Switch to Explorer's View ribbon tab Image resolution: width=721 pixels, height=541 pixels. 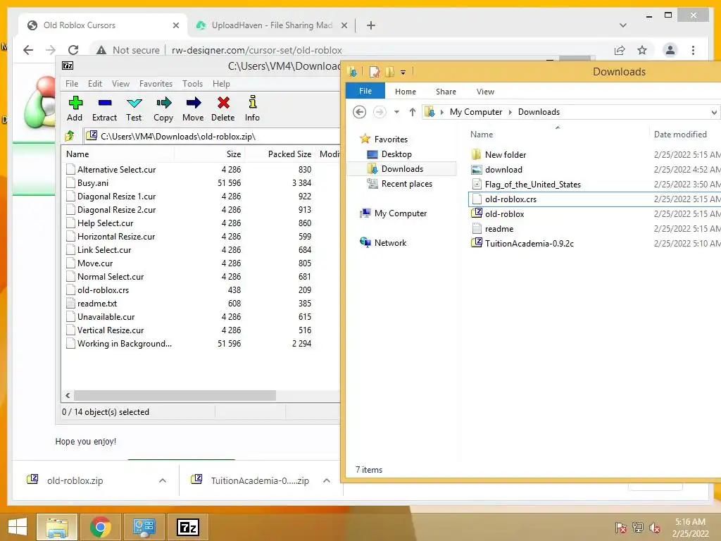(485, 92)
